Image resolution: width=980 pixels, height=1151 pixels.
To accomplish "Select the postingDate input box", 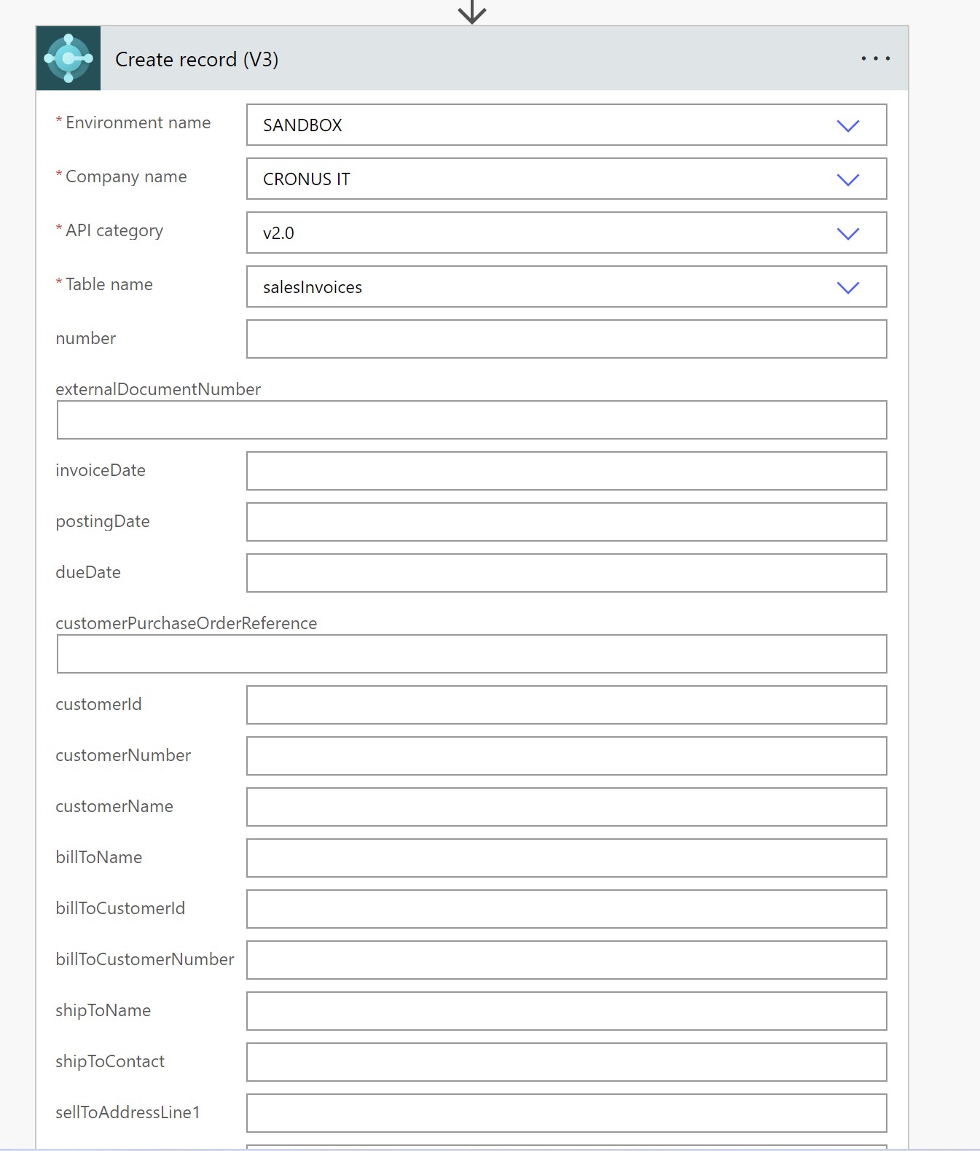I will (566, 522).
